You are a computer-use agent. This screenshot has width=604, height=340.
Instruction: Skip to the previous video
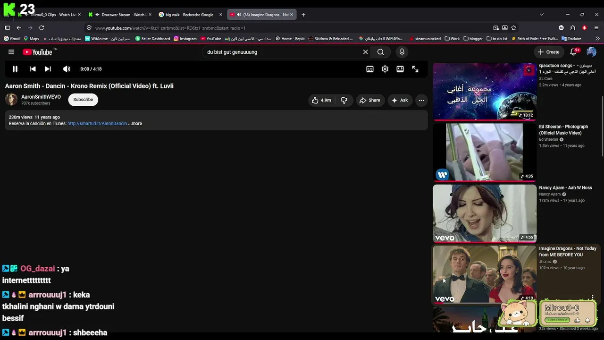pos(33,69)
